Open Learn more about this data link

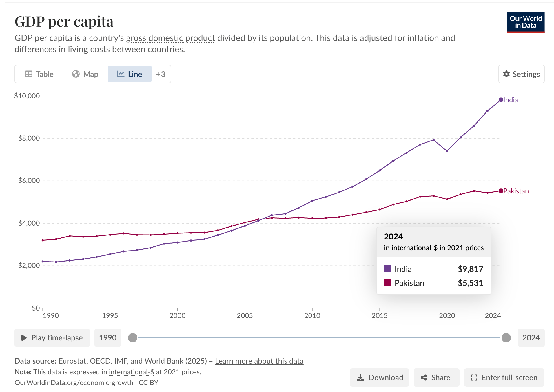pos(259,361)
